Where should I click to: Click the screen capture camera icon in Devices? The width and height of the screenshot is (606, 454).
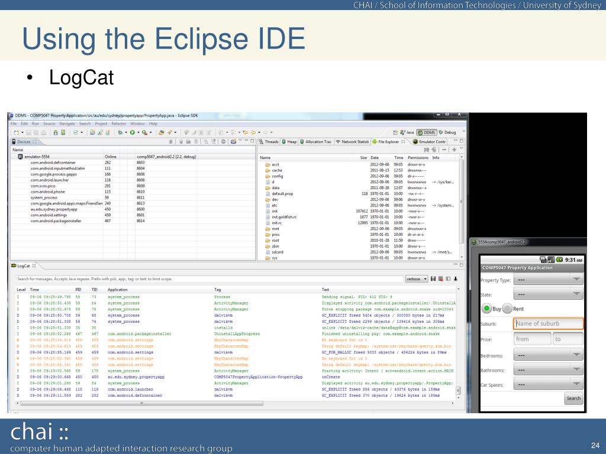pyautogui.click(x=233, y=142)
